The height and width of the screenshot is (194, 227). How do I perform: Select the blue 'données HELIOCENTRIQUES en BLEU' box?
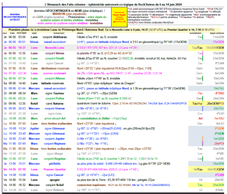tap(15, 17)
